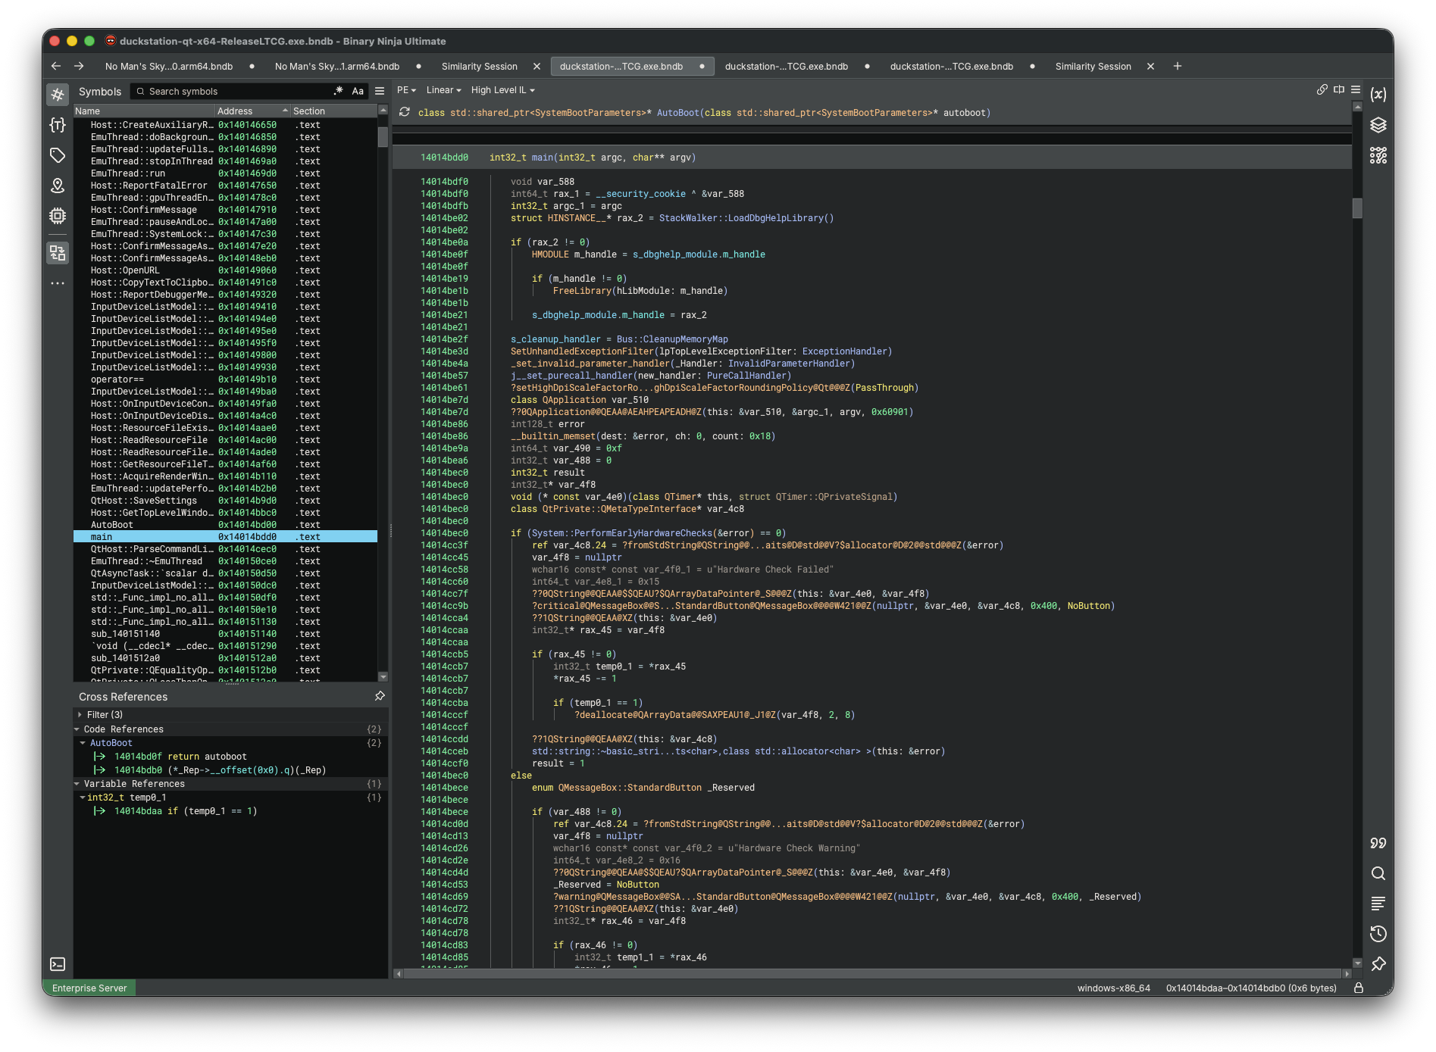Screen dimensions: 1436x1052
Task: Navigate back with the left arrow
Action: [56, 66]
